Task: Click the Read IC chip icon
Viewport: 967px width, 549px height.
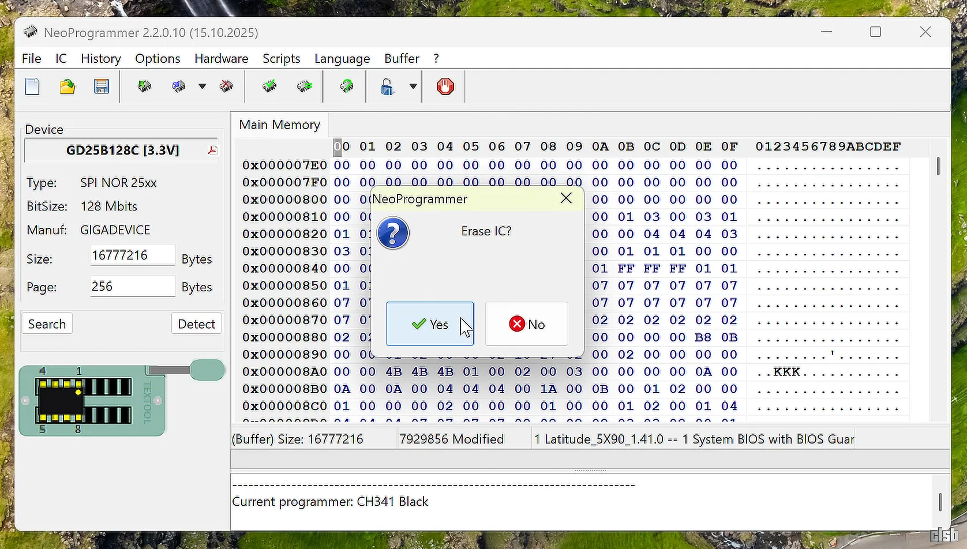Action: 144,87
